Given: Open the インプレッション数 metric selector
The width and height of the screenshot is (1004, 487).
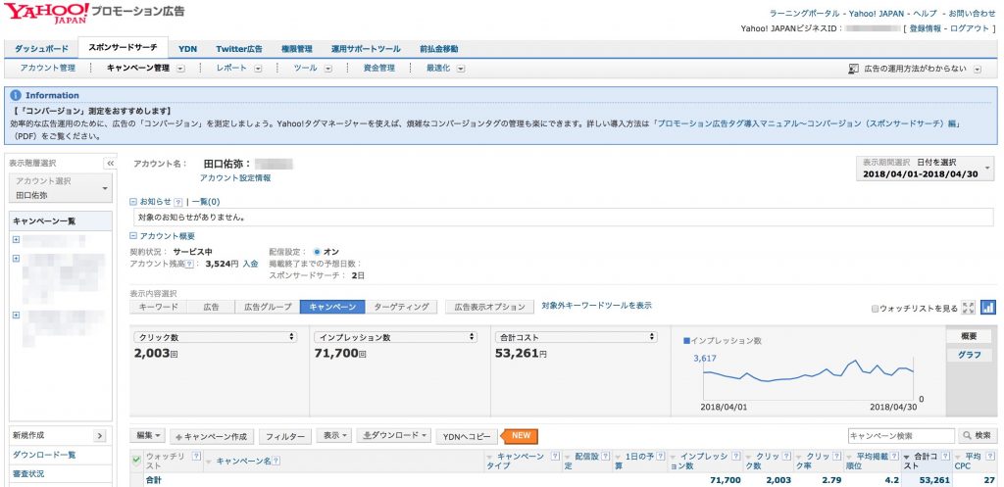Looking at the screenshot, I should 396,337.
